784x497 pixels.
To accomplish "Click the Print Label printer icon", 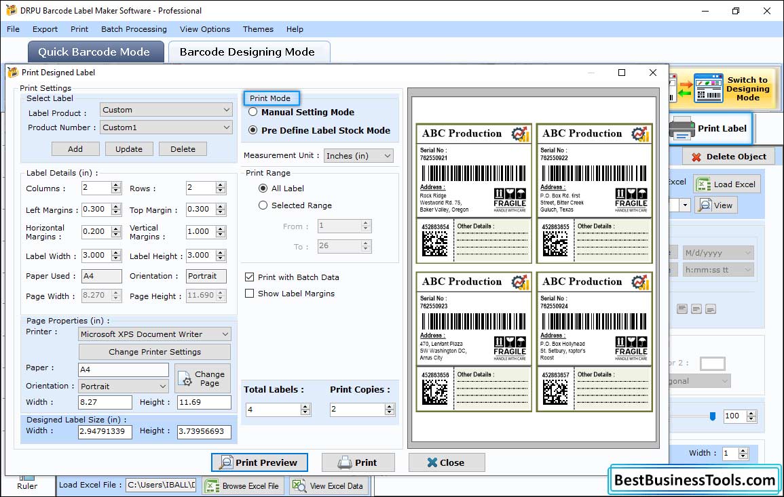I will pyautogui.click(x=682, y=128).
